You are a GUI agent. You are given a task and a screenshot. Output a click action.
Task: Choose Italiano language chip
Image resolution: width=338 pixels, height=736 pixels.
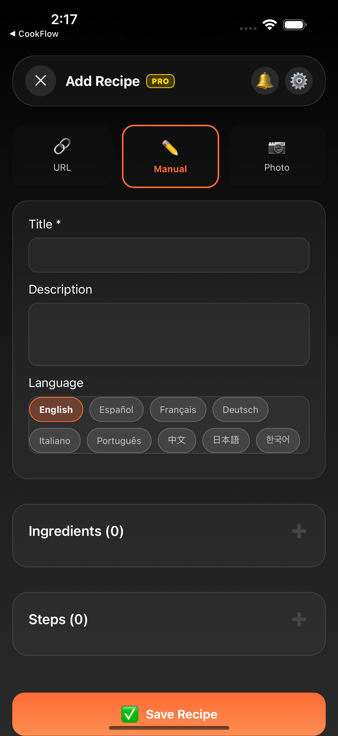point(55,440)
